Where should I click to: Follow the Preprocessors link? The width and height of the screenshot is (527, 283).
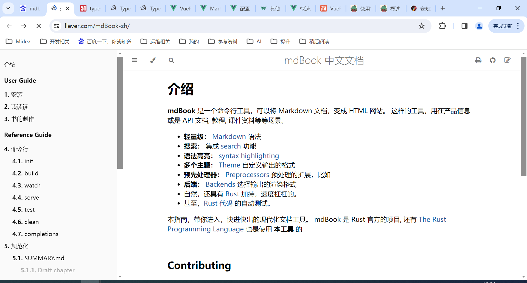247,175
